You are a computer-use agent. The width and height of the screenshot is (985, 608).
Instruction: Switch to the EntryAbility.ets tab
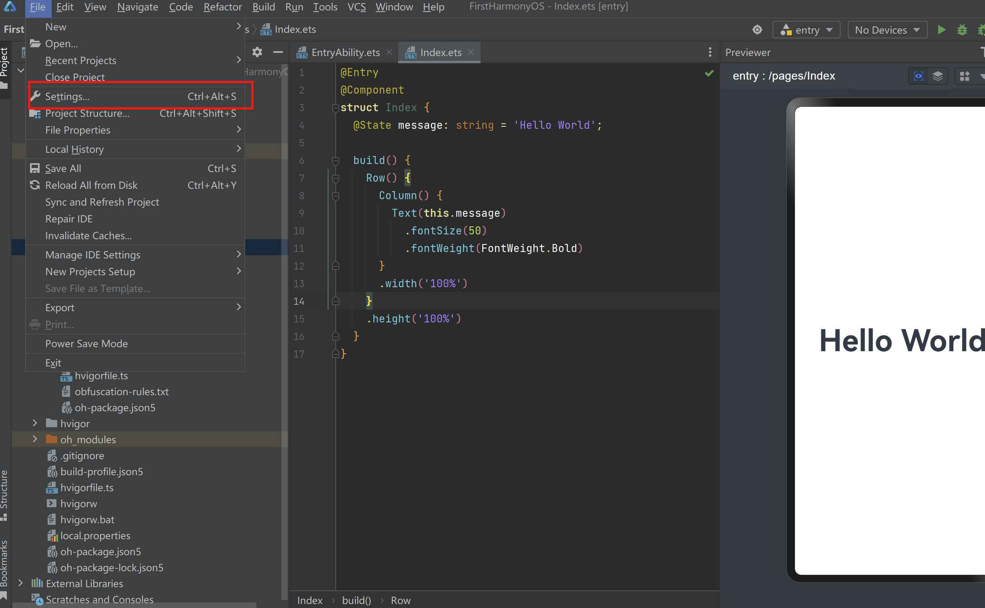pos(345,53)
